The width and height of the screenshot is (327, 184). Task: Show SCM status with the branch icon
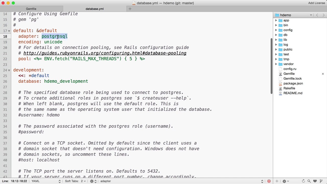pyautogui.click(x=321, y=181)
